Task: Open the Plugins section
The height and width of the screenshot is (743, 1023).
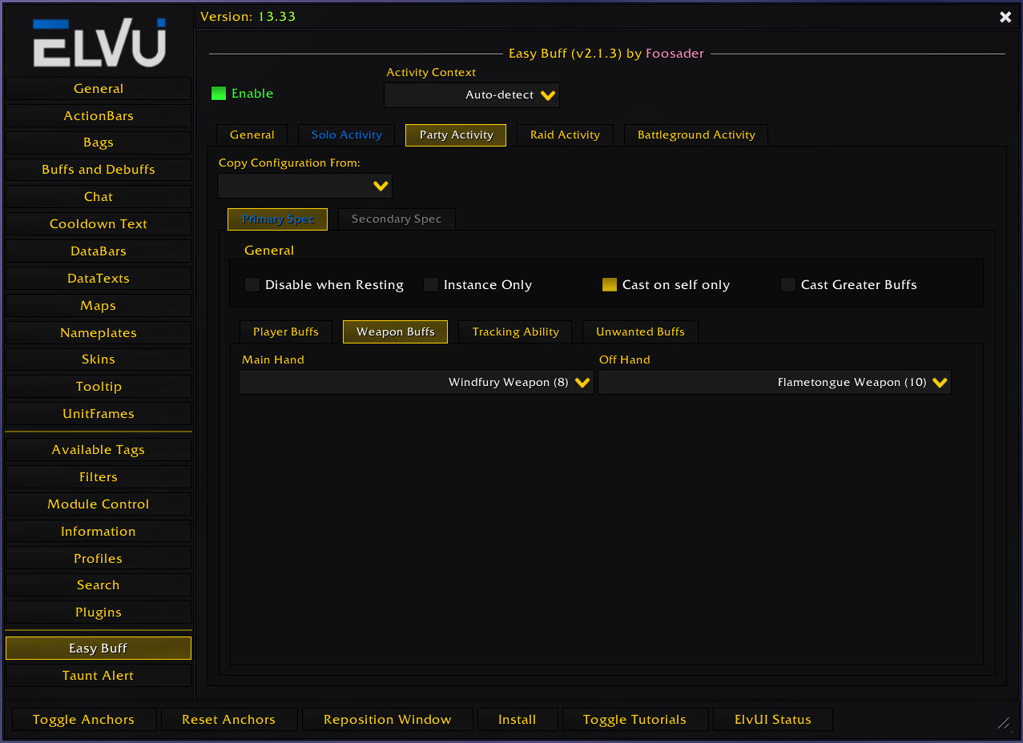Action: (99, 612)
